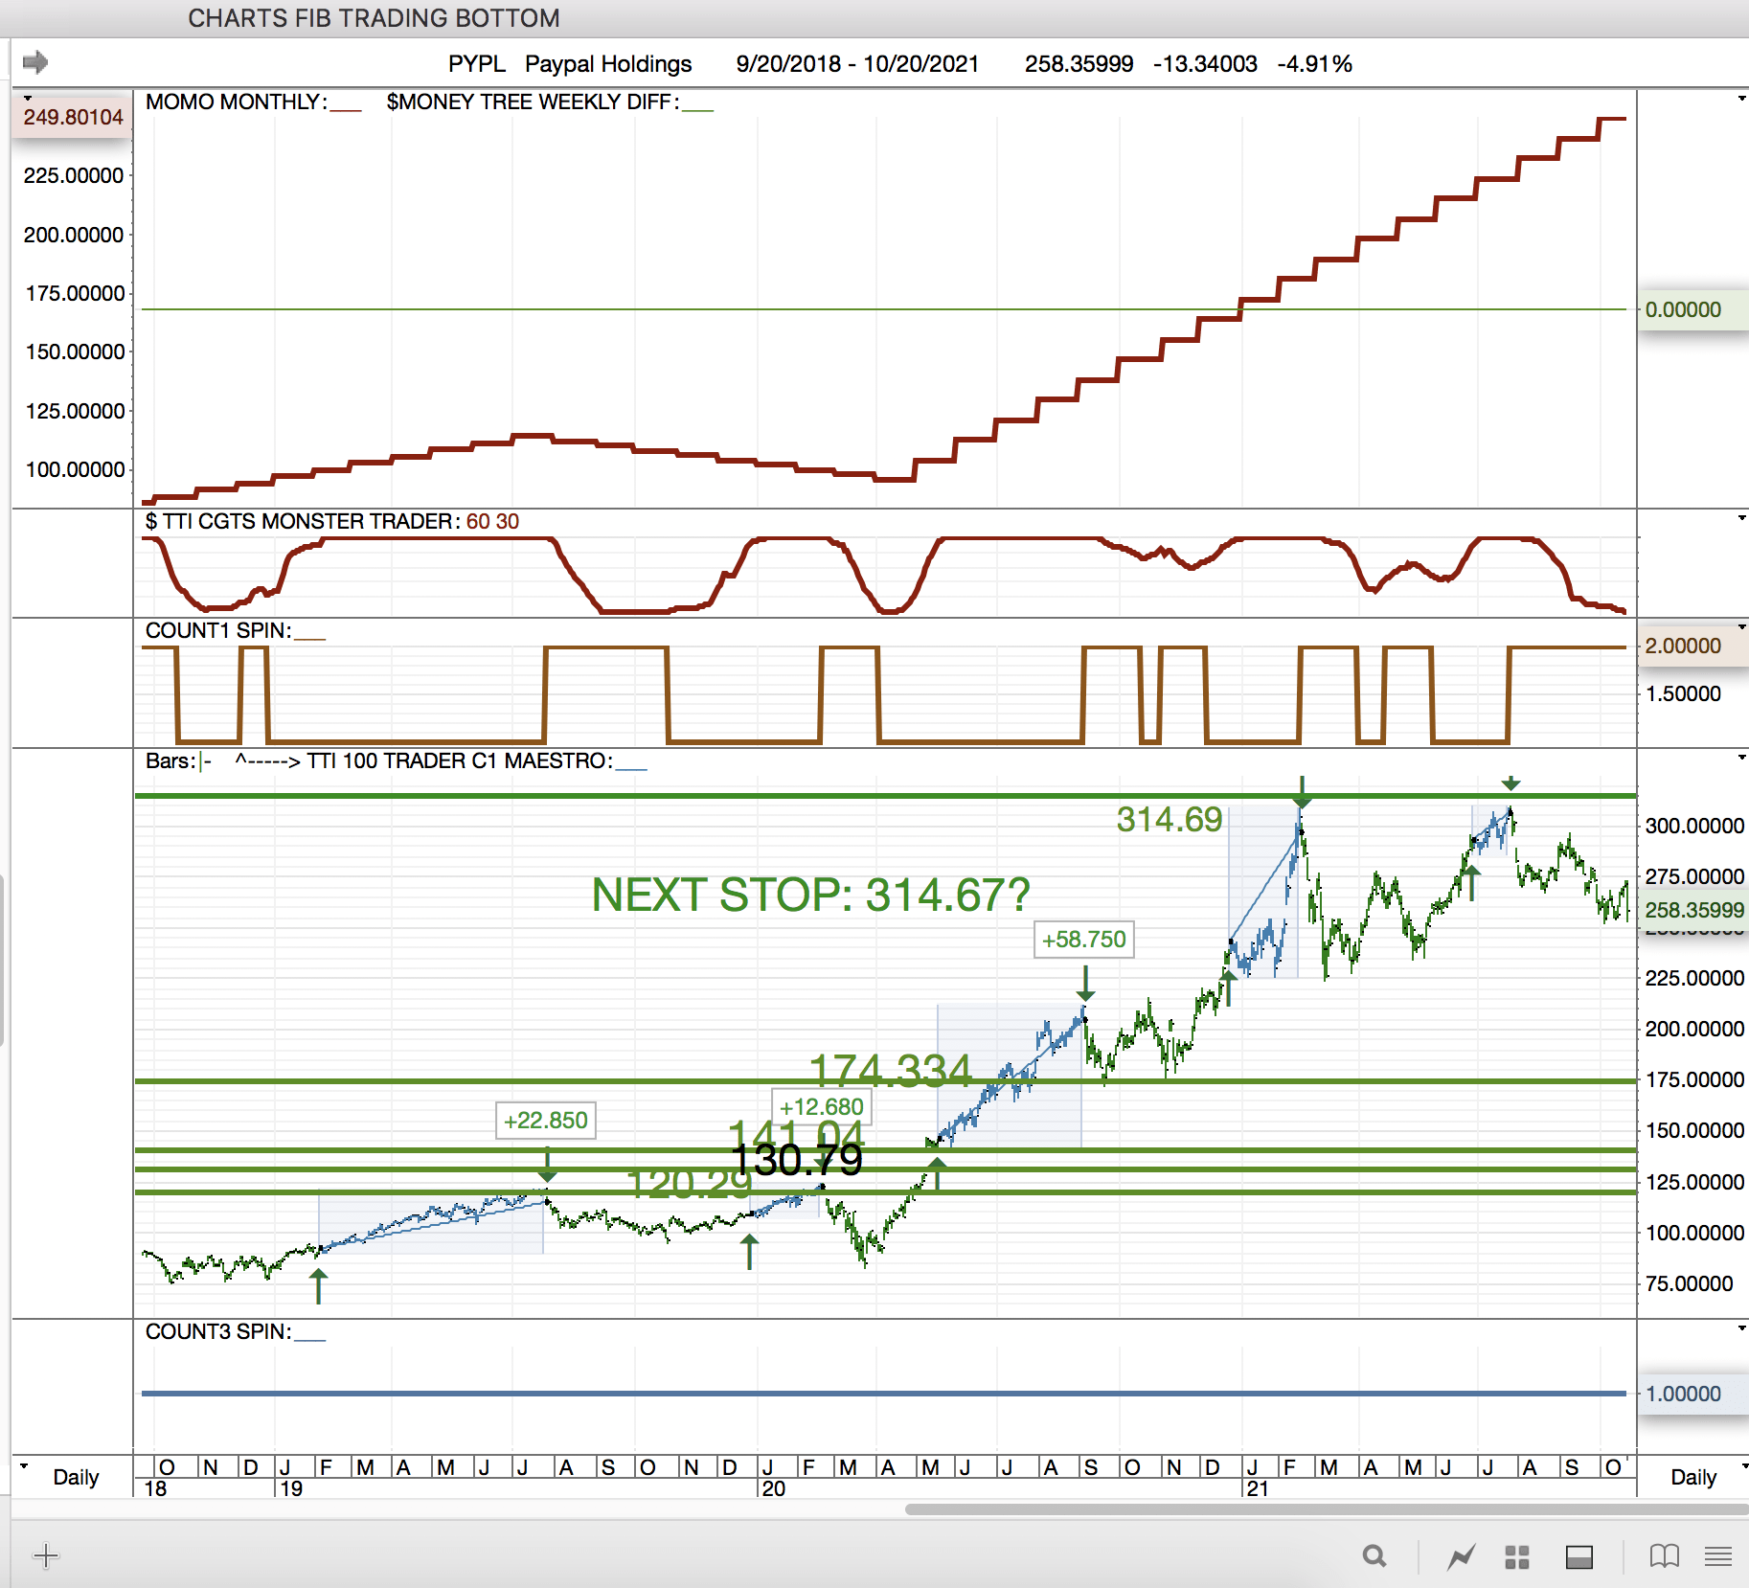
Task: Open the COUNT1 SPIN pane corner dropdown arrow
Action: click(1741, 627)
